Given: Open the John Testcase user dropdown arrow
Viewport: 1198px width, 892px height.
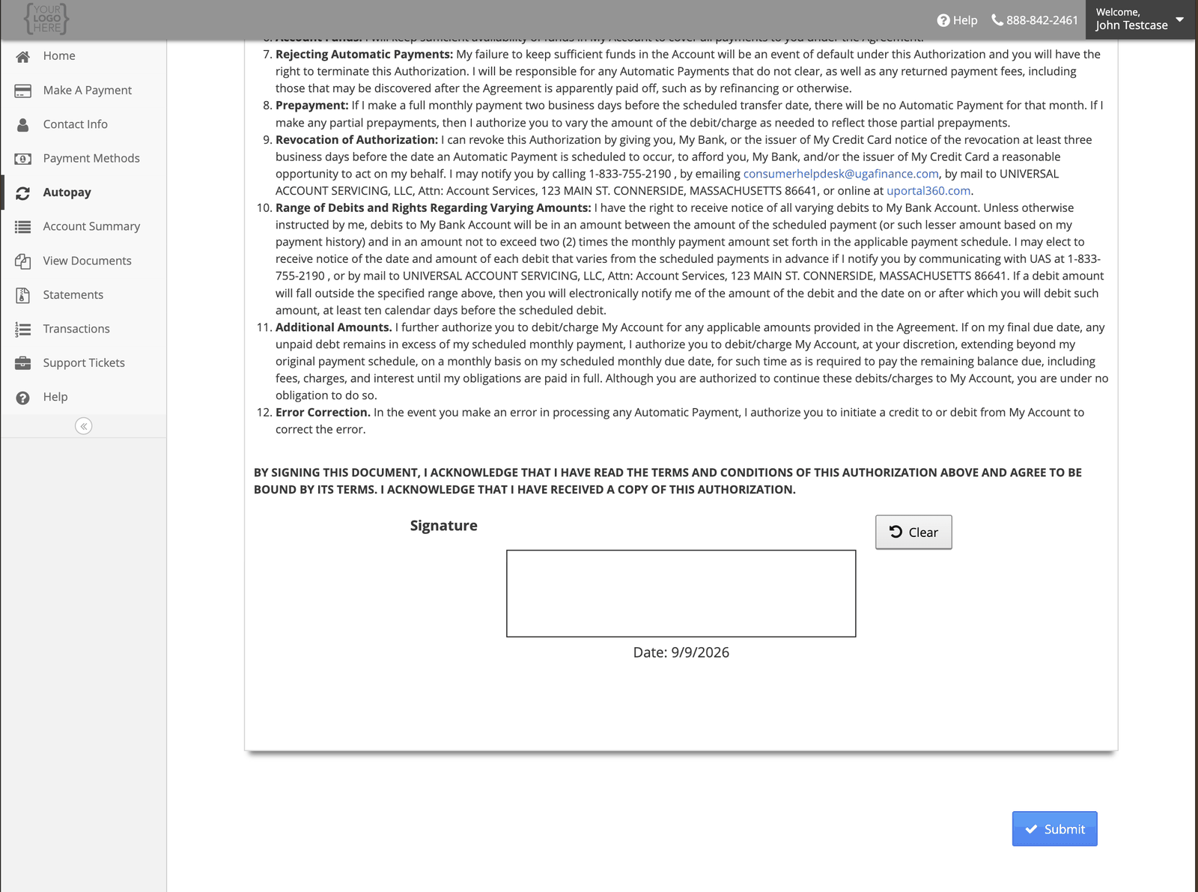Looking at the screenshot, I should [x=1179, y=19].
